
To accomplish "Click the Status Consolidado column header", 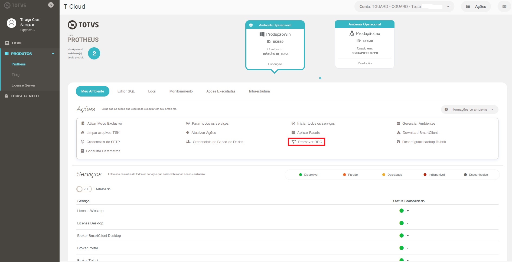I will click(x=409, y=201).
